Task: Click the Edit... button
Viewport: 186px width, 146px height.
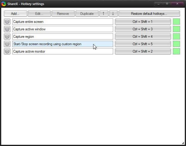Action: [39, 14]
